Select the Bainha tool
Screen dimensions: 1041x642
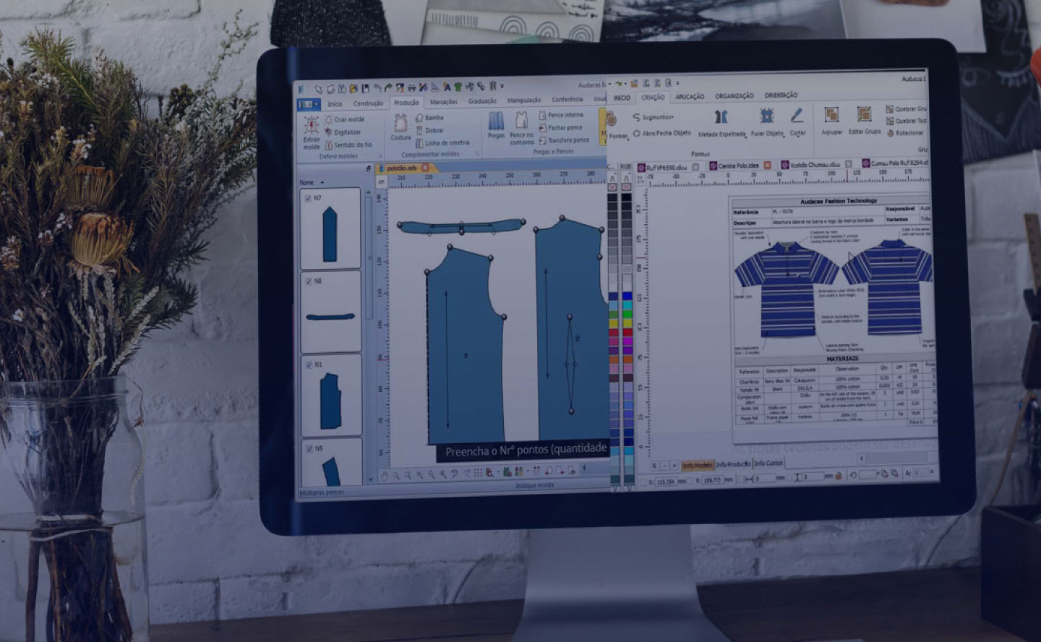[x=429, y=118]
